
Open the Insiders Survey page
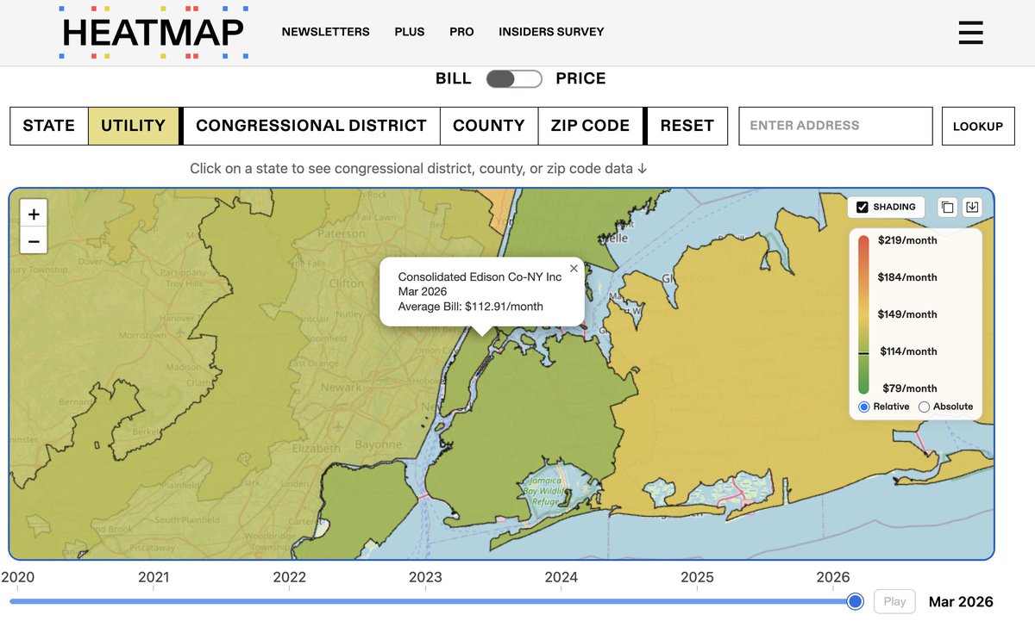click(551, 32)
